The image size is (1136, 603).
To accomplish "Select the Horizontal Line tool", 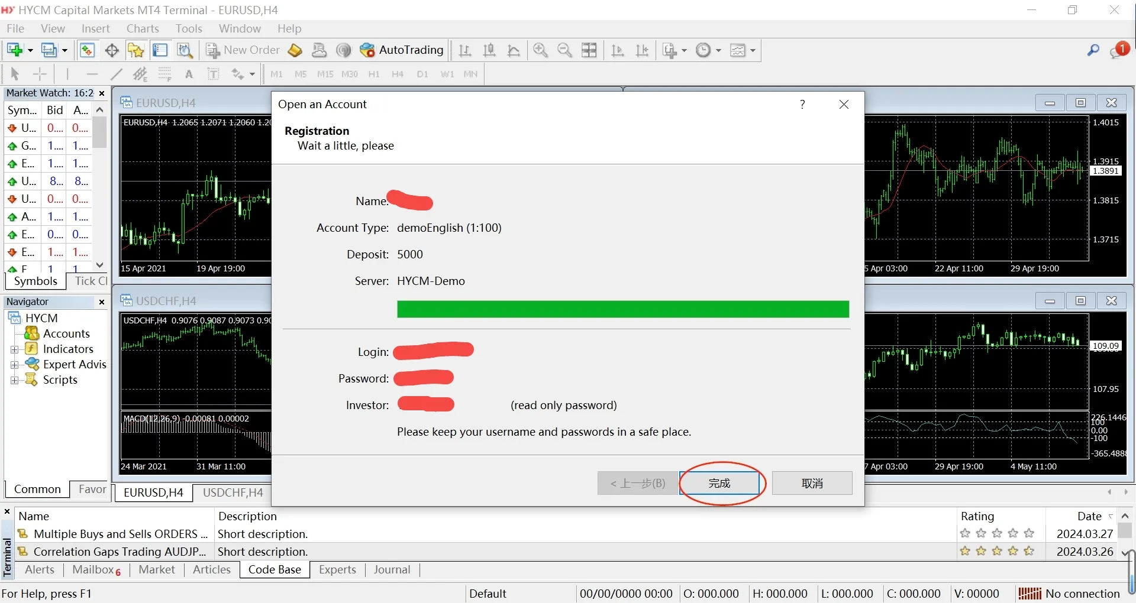I will [x=92, y=74].
